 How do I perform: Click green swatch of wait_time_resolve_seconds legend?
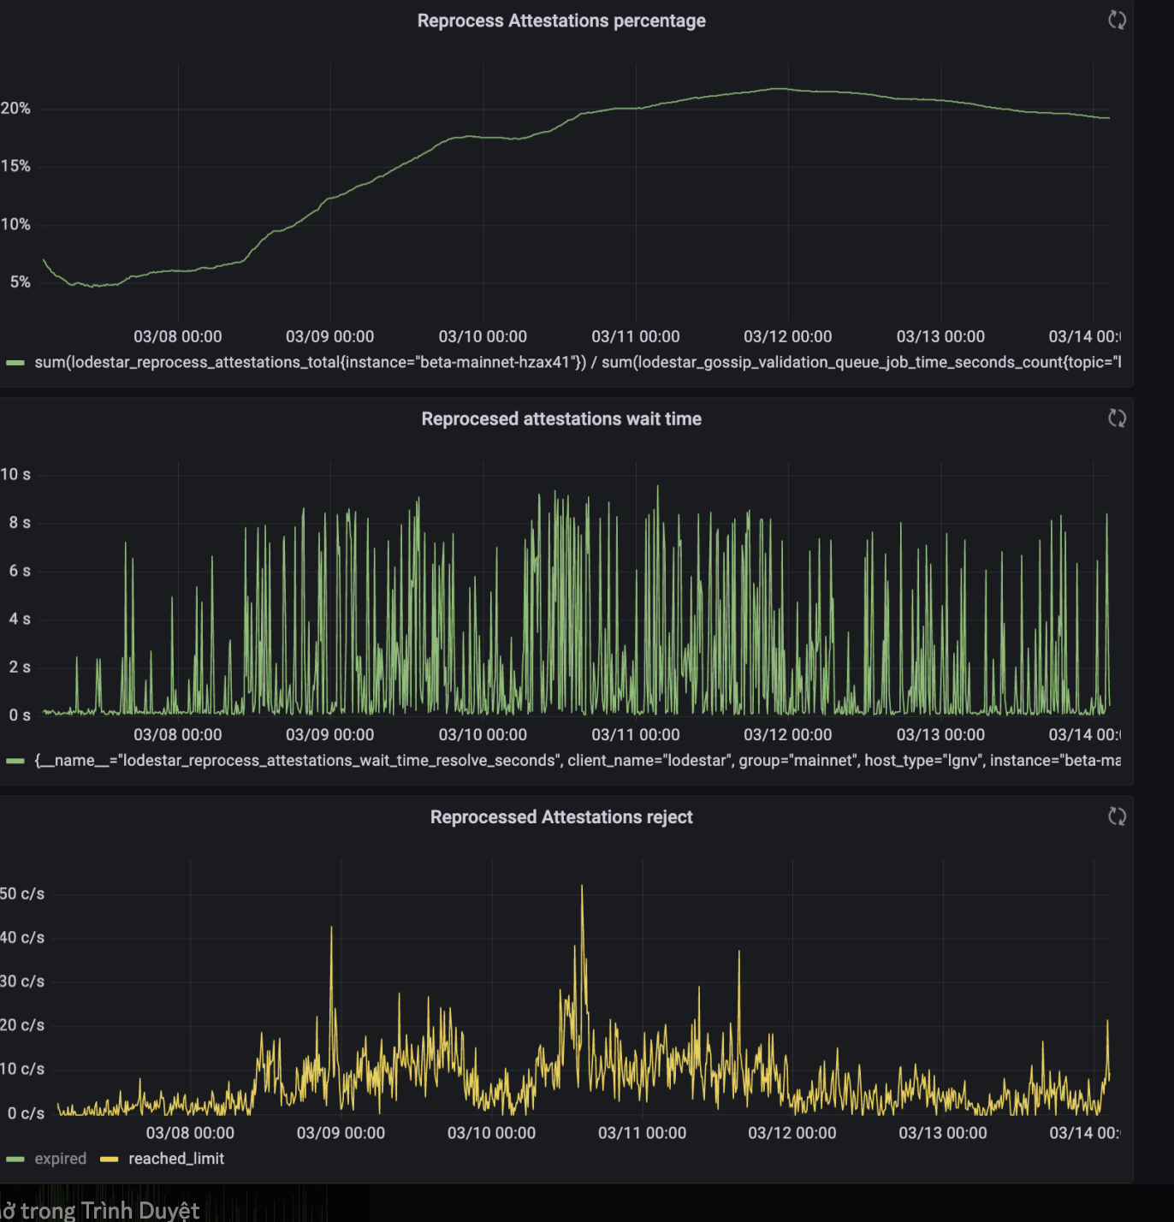coord(15,761)
